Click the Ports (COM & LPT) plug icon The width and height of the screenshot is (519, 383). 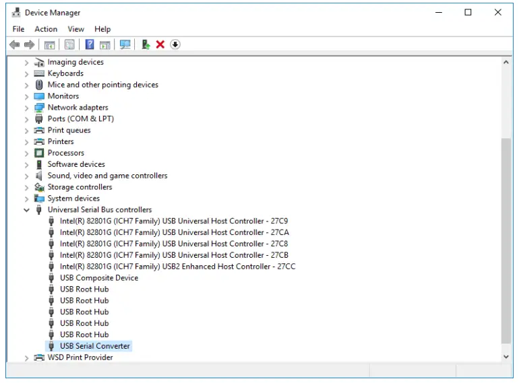[x=39, y=119]
